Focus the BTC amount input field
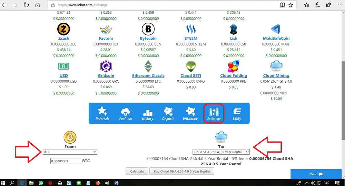The width and height of the screenshot is (345, 186). (x=66, y=161)
